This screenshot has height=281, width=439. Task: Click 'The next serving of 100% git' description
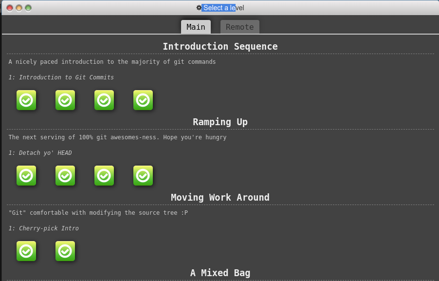117,137
